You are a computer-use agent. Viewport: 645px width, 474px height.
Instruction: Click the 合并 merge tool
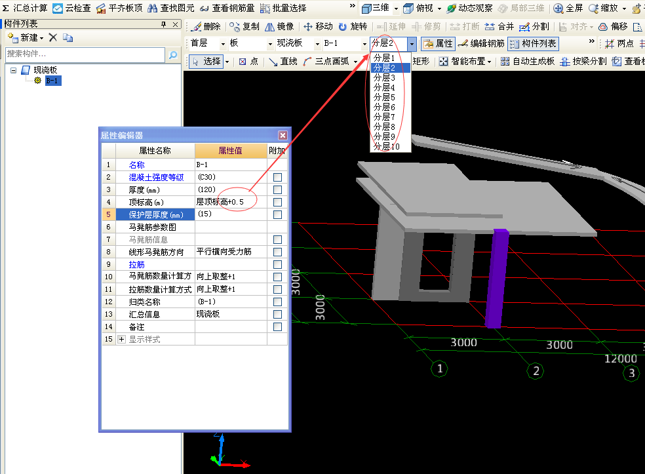tap(499, 26)
